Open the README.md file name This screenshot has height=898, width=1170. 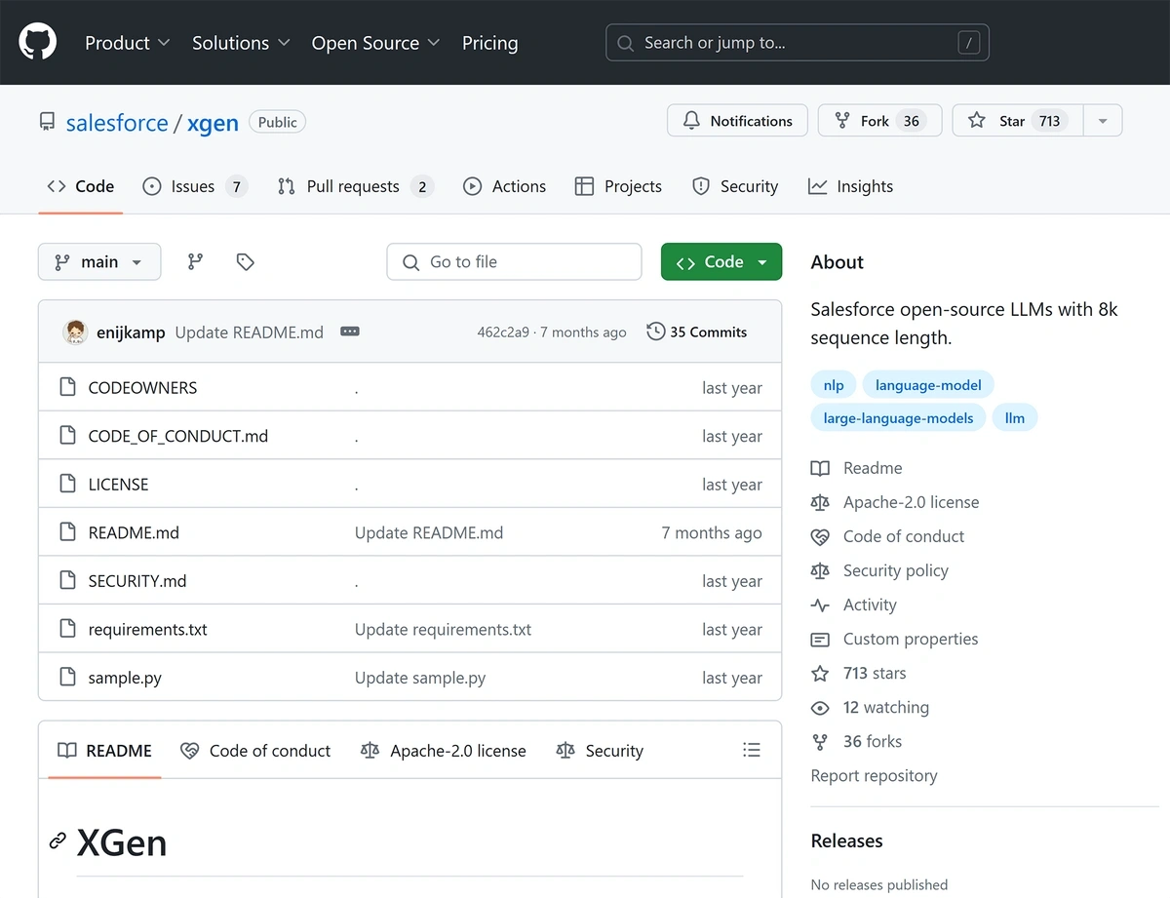[x=134, y=532]
